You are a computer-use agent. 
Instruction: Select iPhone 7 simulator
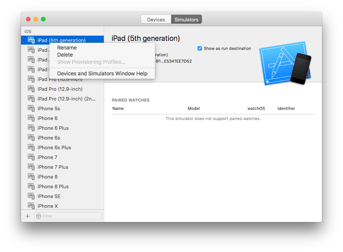pos(62,157)
